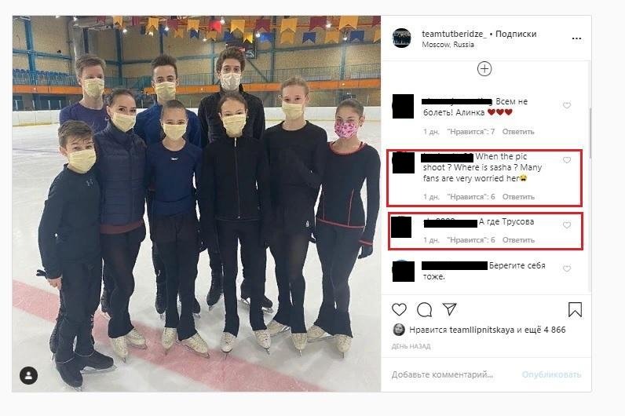Like the comment 'Всем не болеть! Алинка'
Screen dimensions: 625x416
[567, 105]
